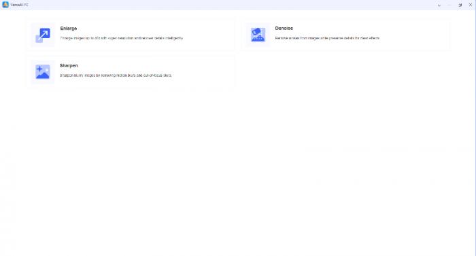Close the VanceAI PC window
Screen dimensions: 476x256
(471, 5)
